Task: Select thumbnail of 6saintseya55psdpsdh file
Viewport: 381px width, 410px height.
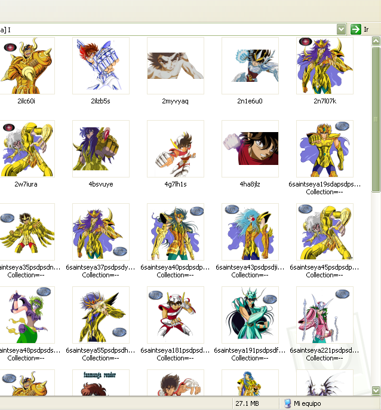Action: pyautogui.click(x=101, y=315)
